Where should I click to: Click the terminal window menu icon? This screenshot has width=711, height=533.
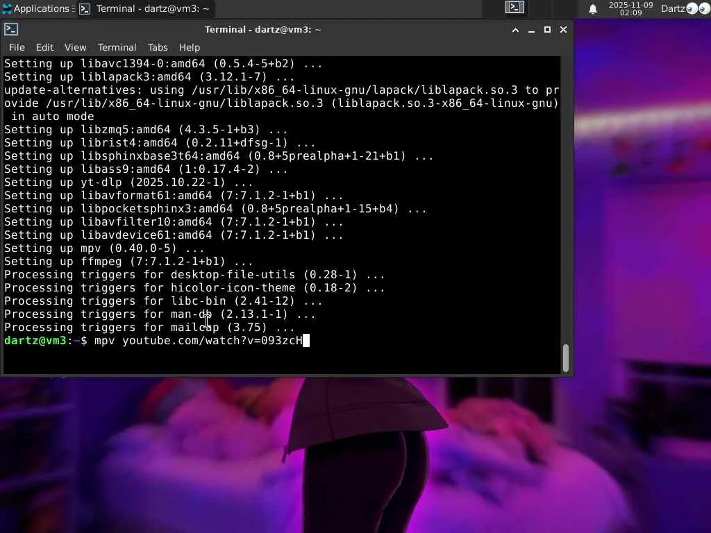[11, 29]
